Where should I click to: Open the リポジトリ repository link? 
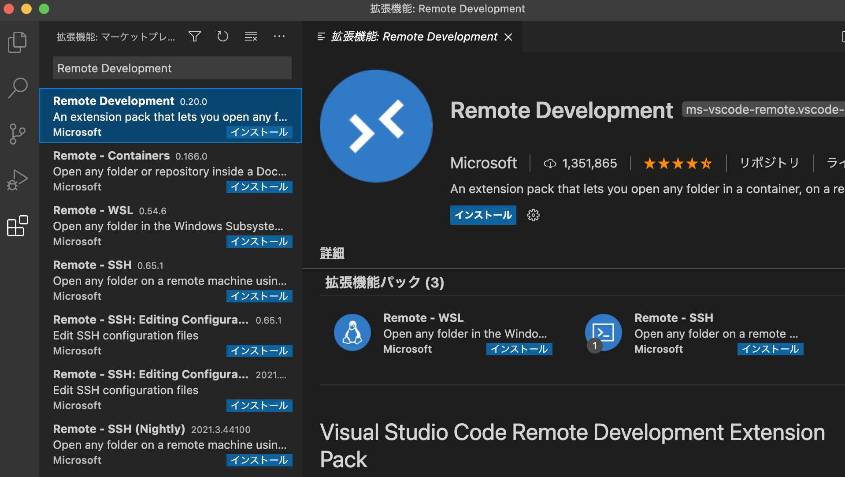click(769, 163)
